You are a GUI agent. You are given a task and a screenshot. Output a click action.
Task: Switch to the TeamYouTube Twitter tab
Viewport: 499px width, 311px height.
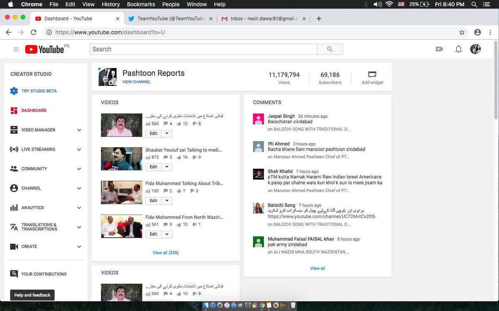click(x=170, y=19)
